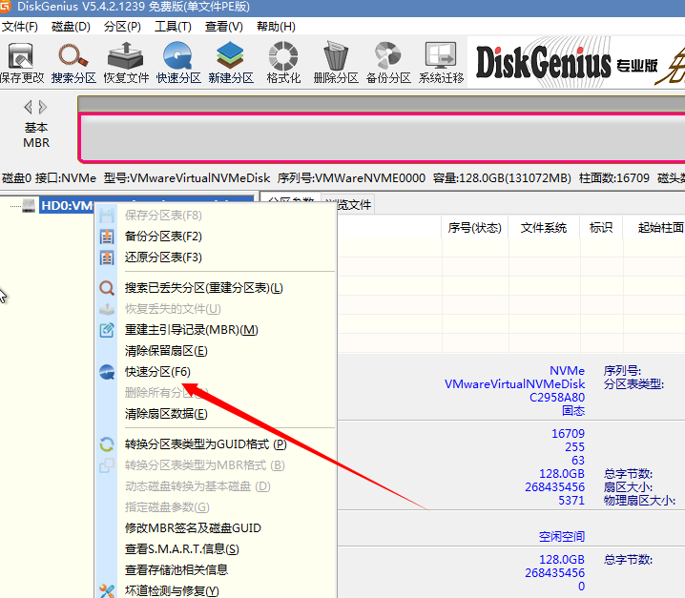The height and width of the screenshot is (598, 685).
Task: Open the 工具(T) menu
Action: (173, 27)
